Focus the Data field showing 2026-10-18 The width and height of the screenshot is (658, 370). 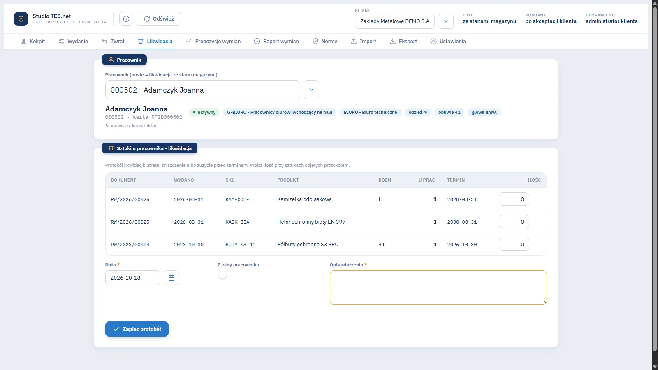point(133,278)
